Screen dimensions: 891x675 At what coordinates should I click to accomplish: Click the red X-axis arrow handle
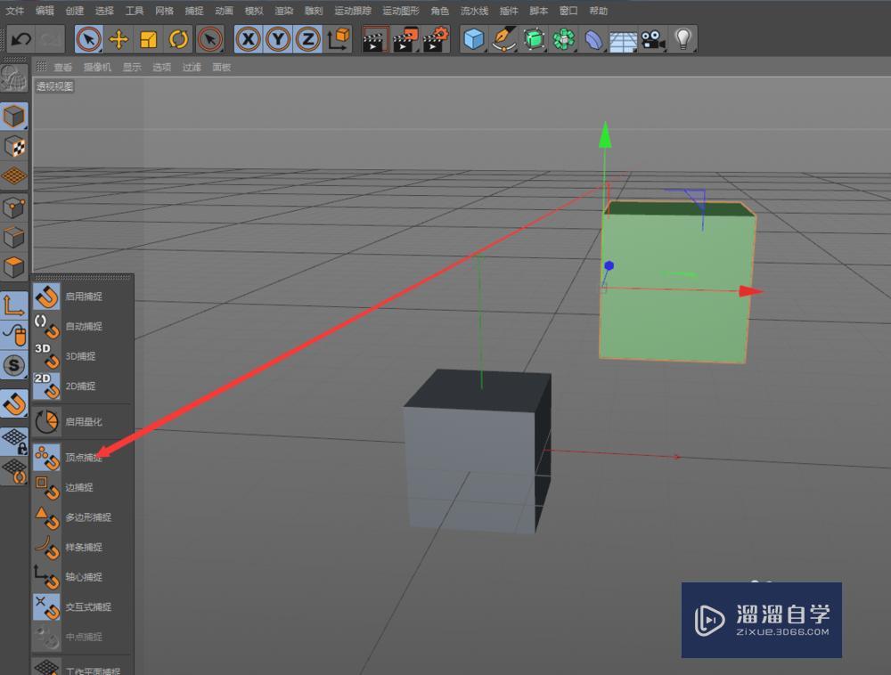[x=750, y=291]
